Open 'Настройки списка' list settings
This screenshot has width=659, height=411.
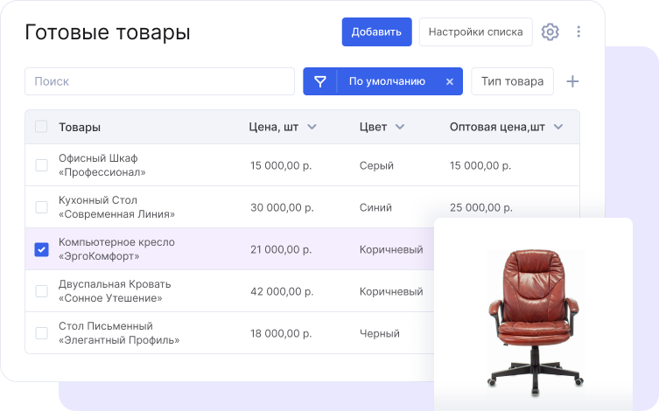(475, 31)
